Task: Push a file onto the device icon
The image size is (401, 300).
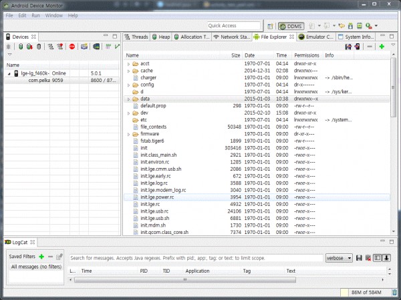Action: (358, 47)
